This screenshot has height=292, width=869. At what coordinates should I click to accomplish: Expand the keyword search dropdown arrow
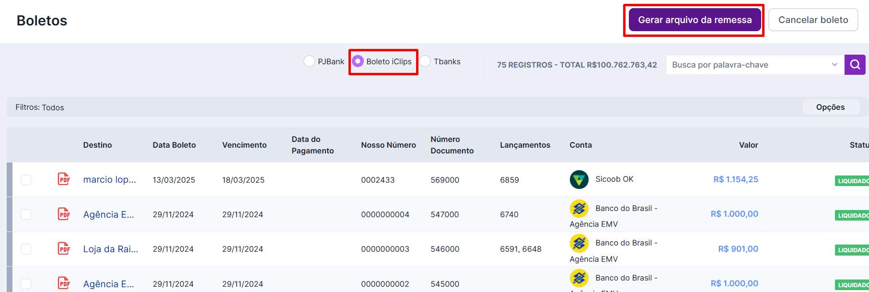pos(834,65)
